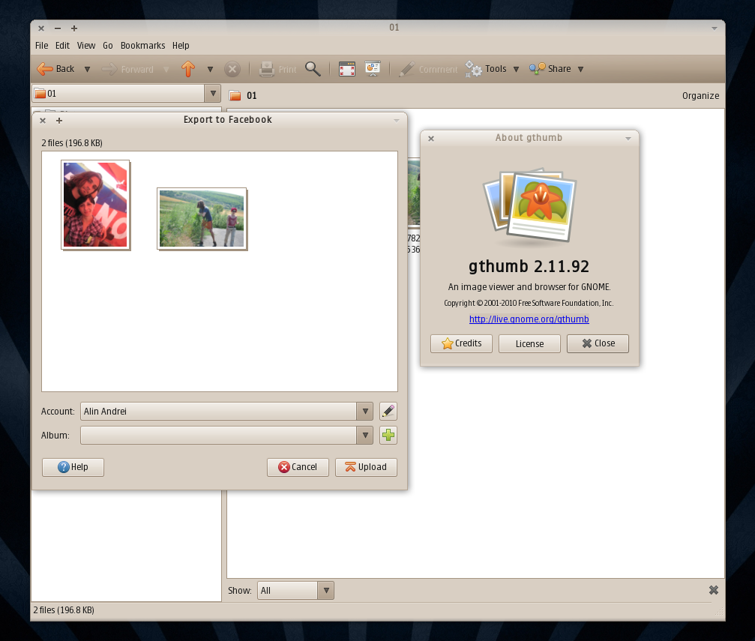755x641 pixels.
Task: Open the Help menu
Action: 181,45
